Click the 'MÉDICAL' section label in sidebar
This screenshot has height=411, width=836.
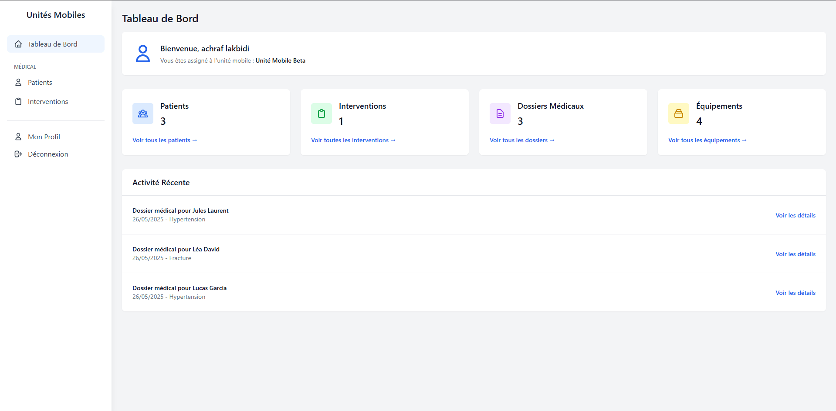point(25,67)
